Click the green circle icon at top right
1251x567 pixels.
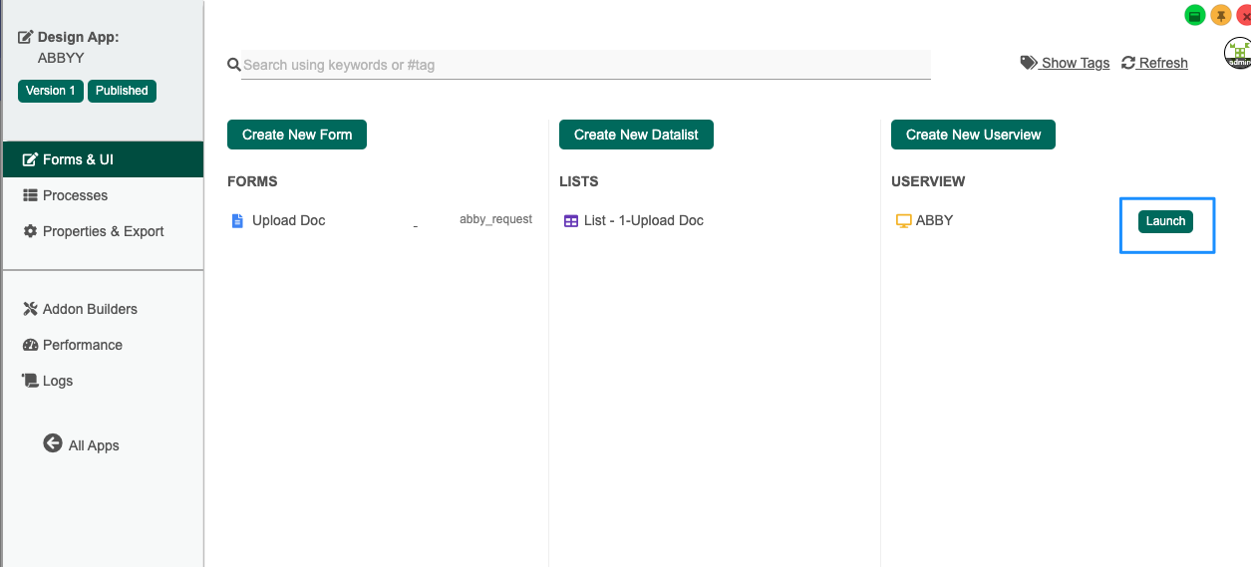click(1194, 15)
